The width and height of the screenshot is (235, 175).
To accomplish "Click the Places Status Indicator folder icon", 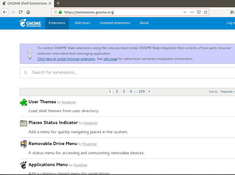I will click(x=23, y=123).
